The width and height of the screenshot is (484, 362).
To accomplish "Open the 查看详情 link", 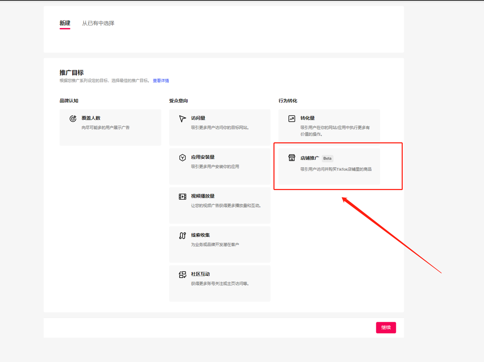I will (161, 81).
